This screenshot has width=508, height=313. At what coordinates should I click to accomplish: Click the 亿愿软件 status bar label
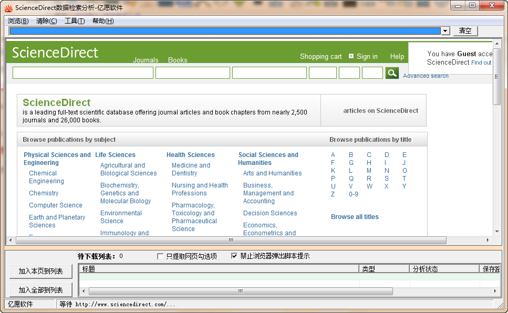pos(20,304)
